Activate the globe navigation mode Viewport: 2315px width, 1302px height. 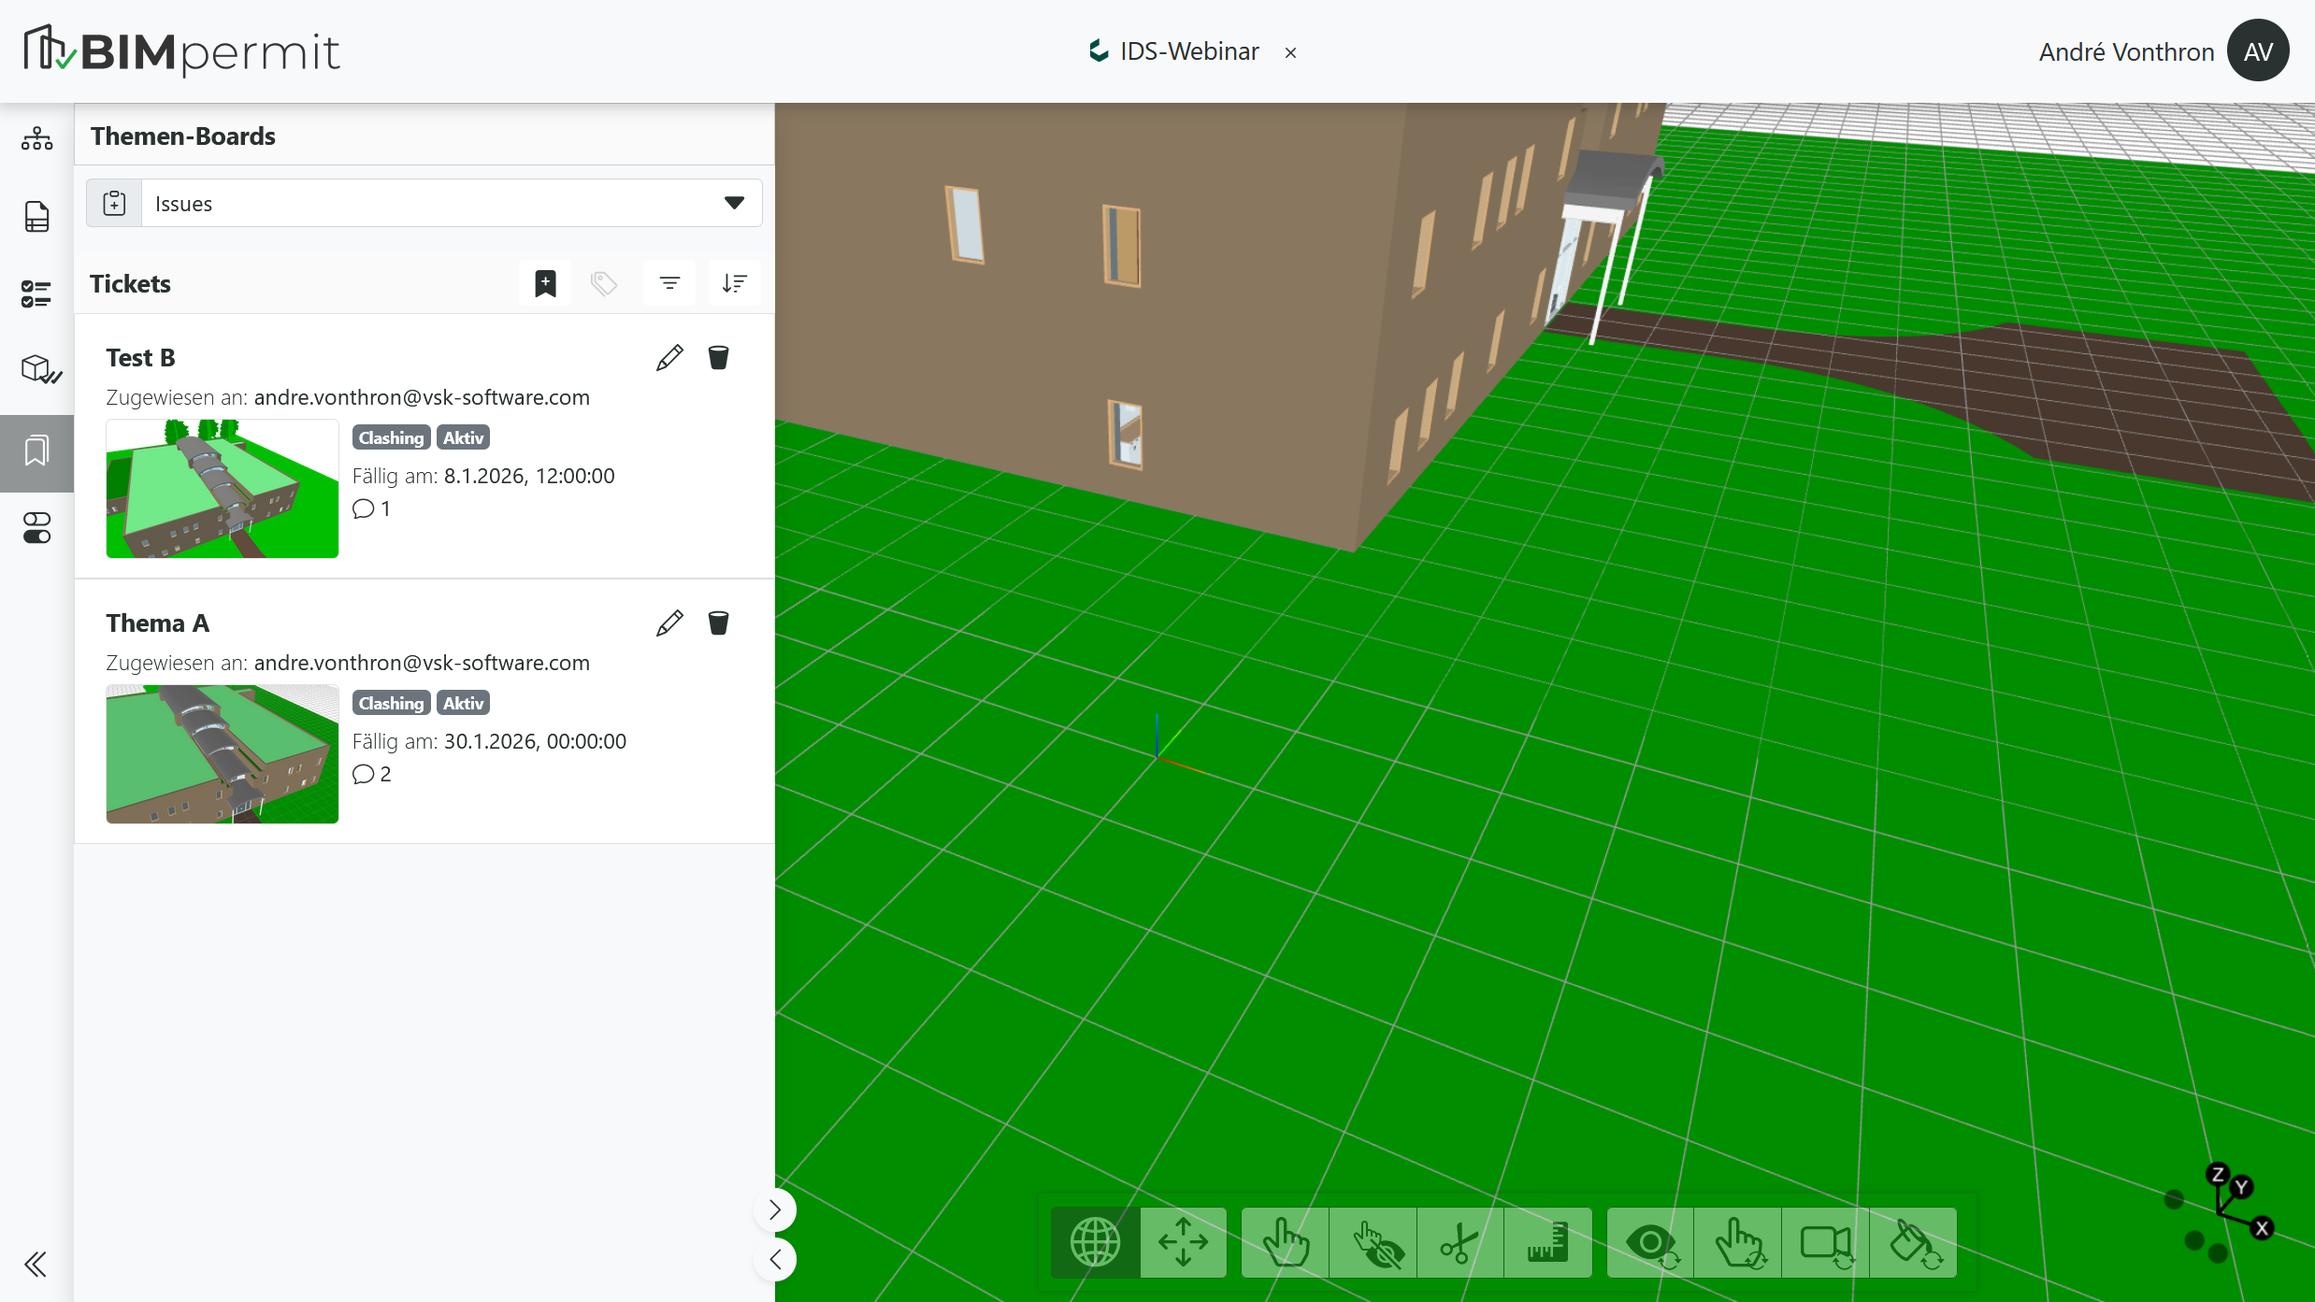point(1095,1242)
